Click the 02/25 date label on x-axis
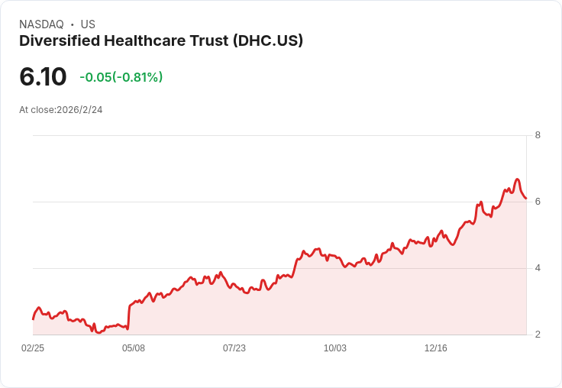 33,348
